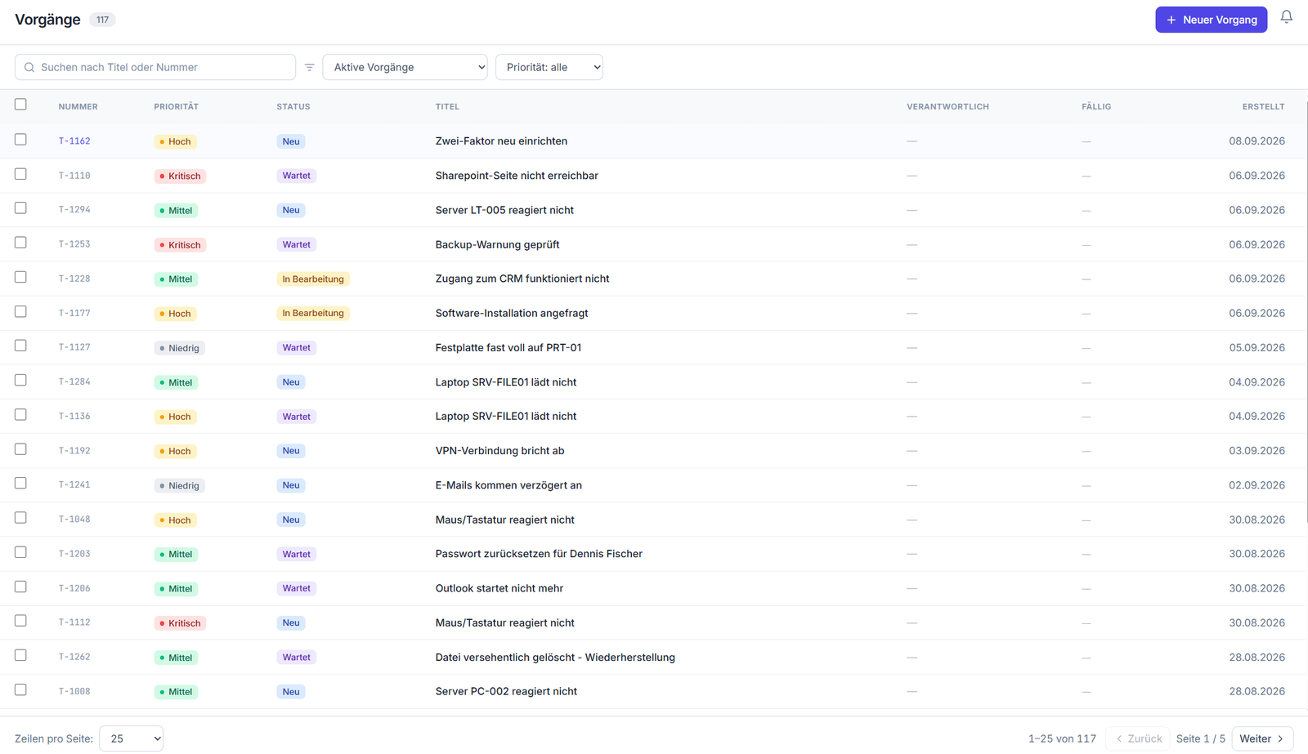The width and height of the screenshot is (1308, 754).
Task: Click the Erstellt column header
Action: pos(1263,107)
